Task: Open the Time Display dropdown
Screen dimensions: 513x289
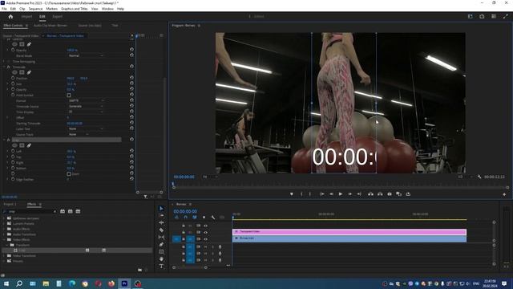Action: [x=87, y=112]
